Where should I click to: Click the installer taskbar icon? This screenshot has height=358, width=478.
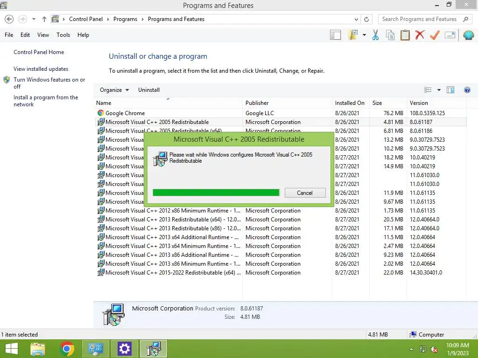point(153,349)
